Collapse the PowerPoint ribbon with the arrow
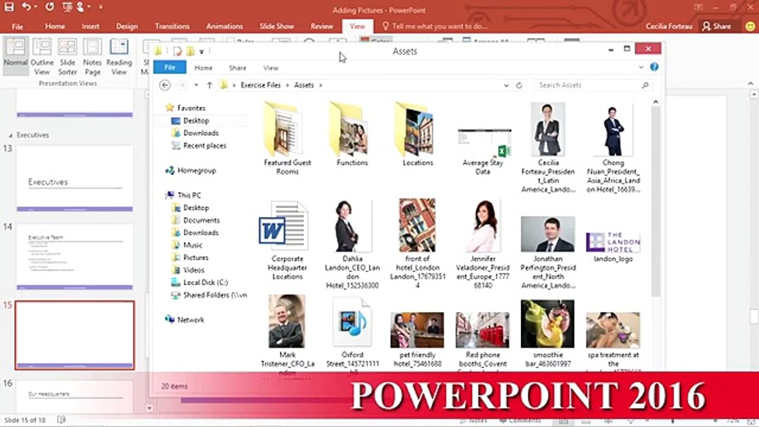 752,84
